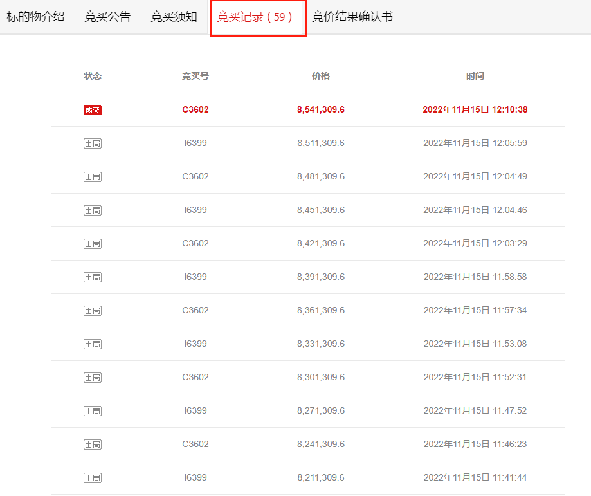The image size is (591, 496).
Task: Open the 竞买须知 tab
Action: click(174, 17)
